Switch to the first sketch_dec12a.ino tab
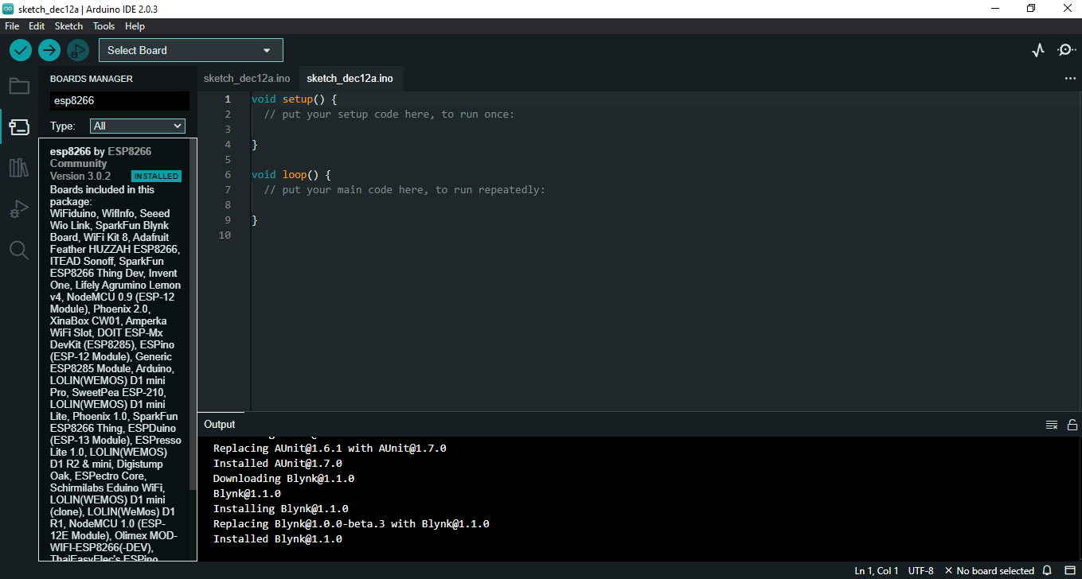The height and width of the screenshot is (579, 1082). pyautogui.click(x=247, y=79)
